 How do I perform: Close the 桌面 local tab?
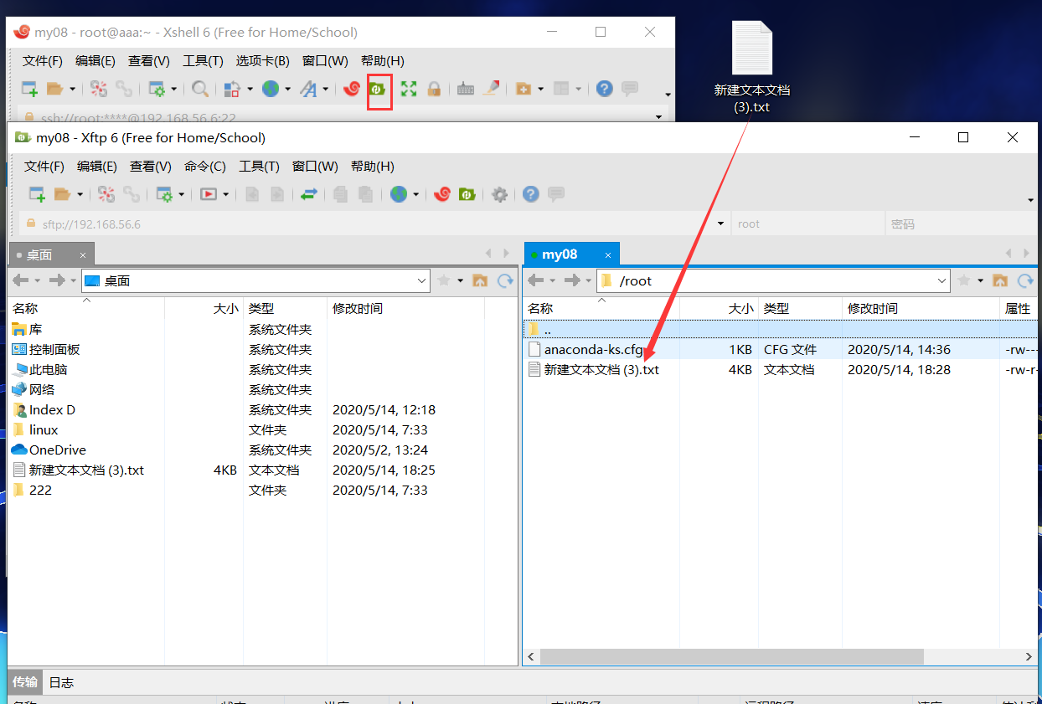click(x=83, y=255)
